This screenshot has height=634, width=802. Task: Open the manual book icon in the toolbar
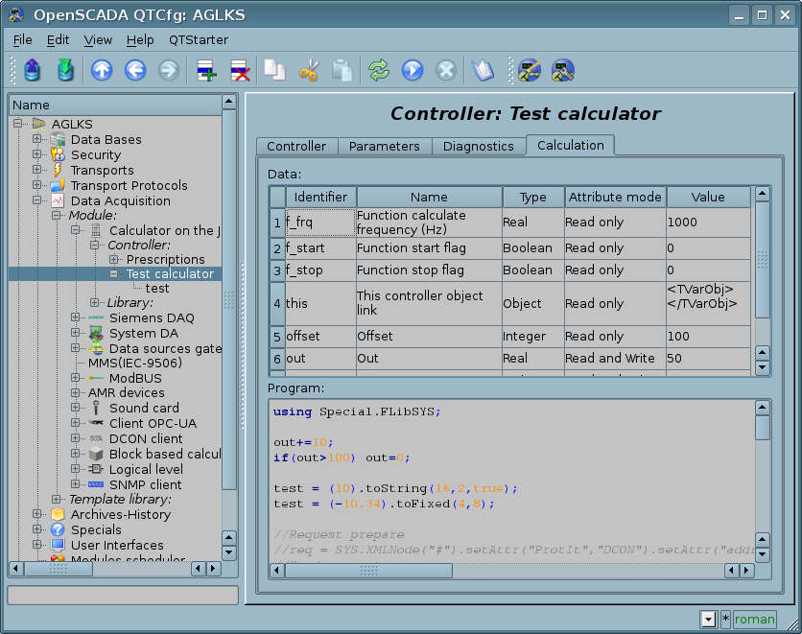(482, 70)
